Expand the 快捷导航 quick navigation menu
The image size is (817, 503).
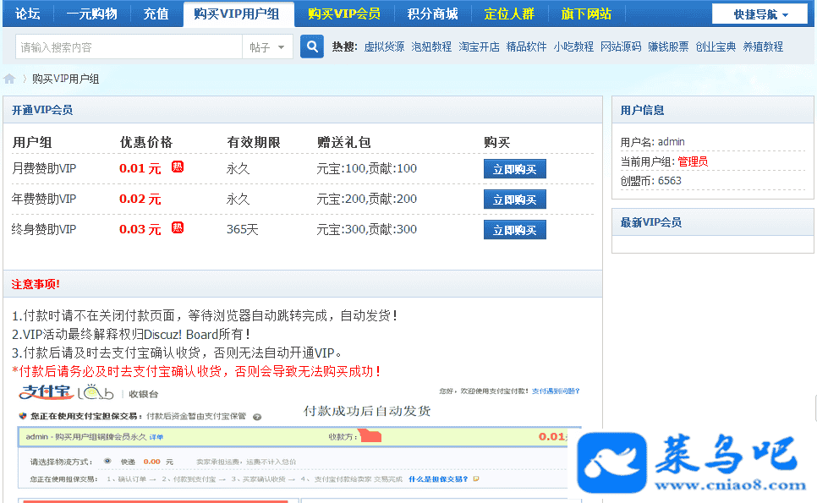click(x=759, y=14)
